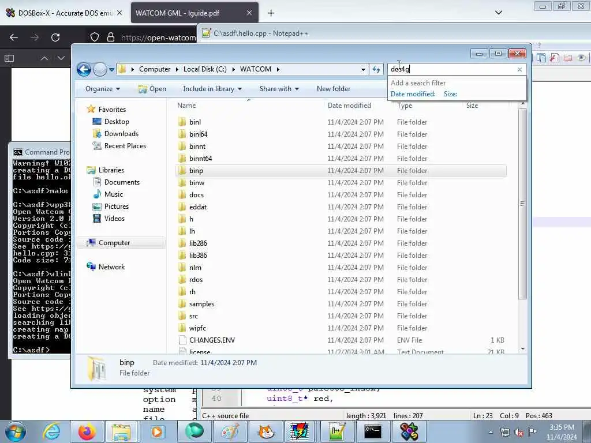Select the lib386 folder icon
The width and height of the screenshot is (591, 443).
[182, 255]
